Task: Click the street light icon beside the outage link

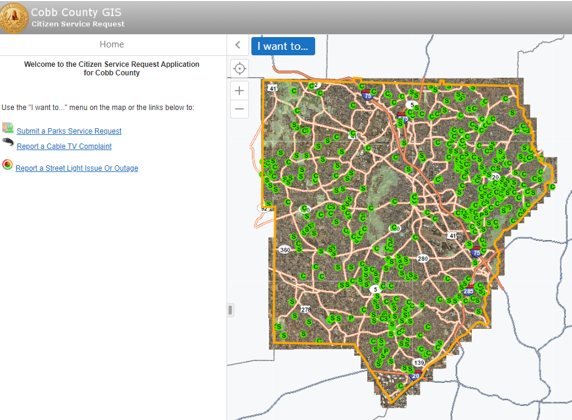Action: 7,164
